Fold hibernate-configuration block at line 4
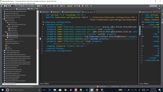 (x=44, y=22)
